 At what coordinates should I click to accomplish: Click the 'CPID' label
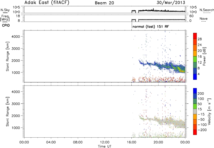click(x=6, y=25)
